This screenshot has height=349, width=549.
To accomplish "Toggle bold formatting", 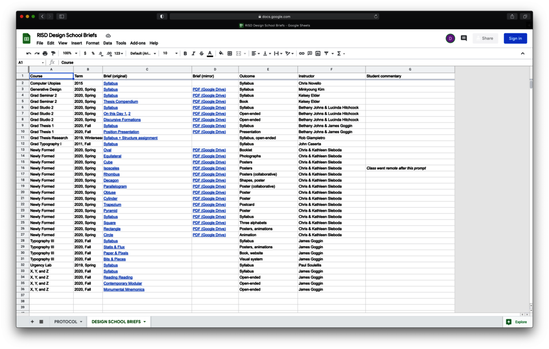I will pos(185,53).
